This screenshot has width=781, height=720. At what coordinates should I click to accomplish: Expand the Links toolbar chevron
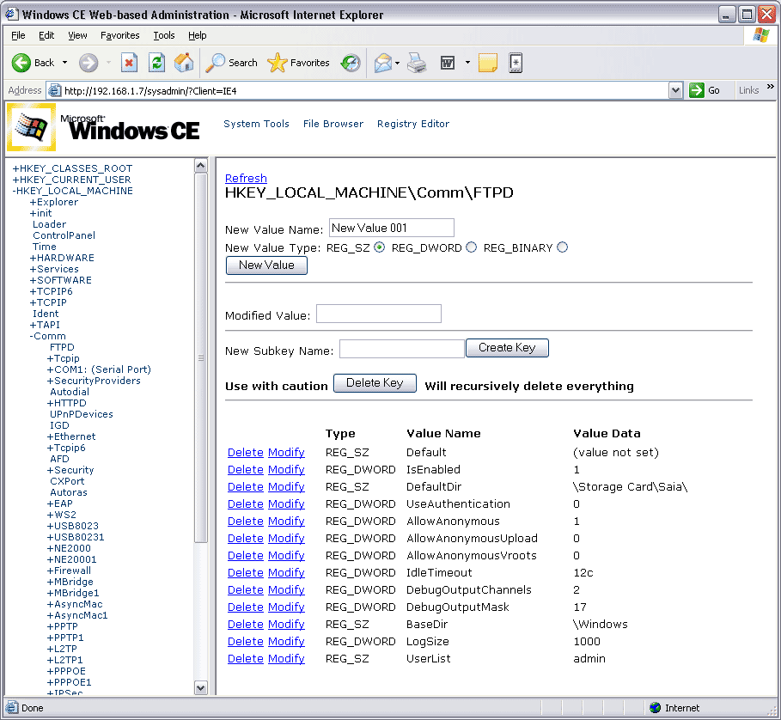tap(770, 87)
